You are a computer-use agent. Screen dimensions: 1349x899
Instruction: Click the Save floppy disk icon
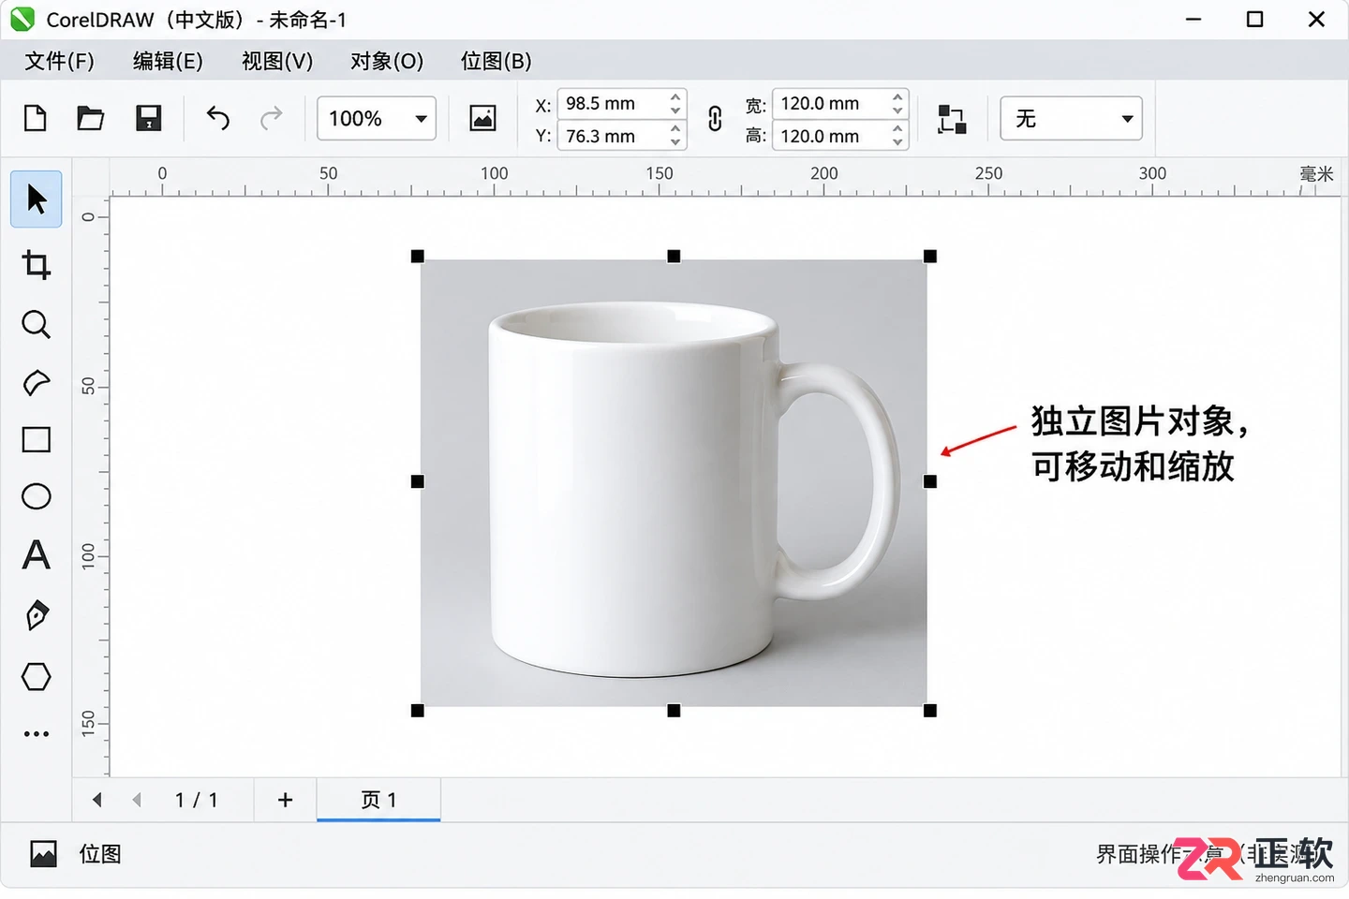[149, 118]
